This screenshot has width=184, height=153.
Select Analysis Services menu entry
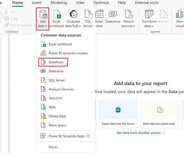pyautogui.click(x=66, y=89)
